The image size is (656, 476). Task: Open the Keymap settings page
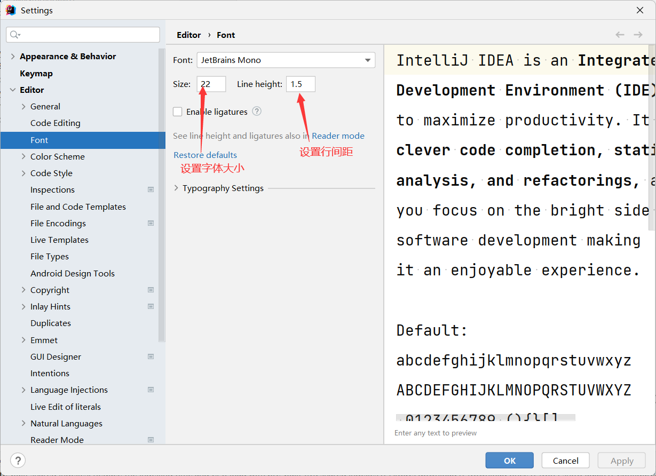coord(36,73)
